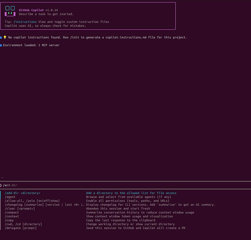Image resolution: width=251 pixels, height=240 pixels.
Task: Click the 'No copilot instructions found' message
Action: 98,37
